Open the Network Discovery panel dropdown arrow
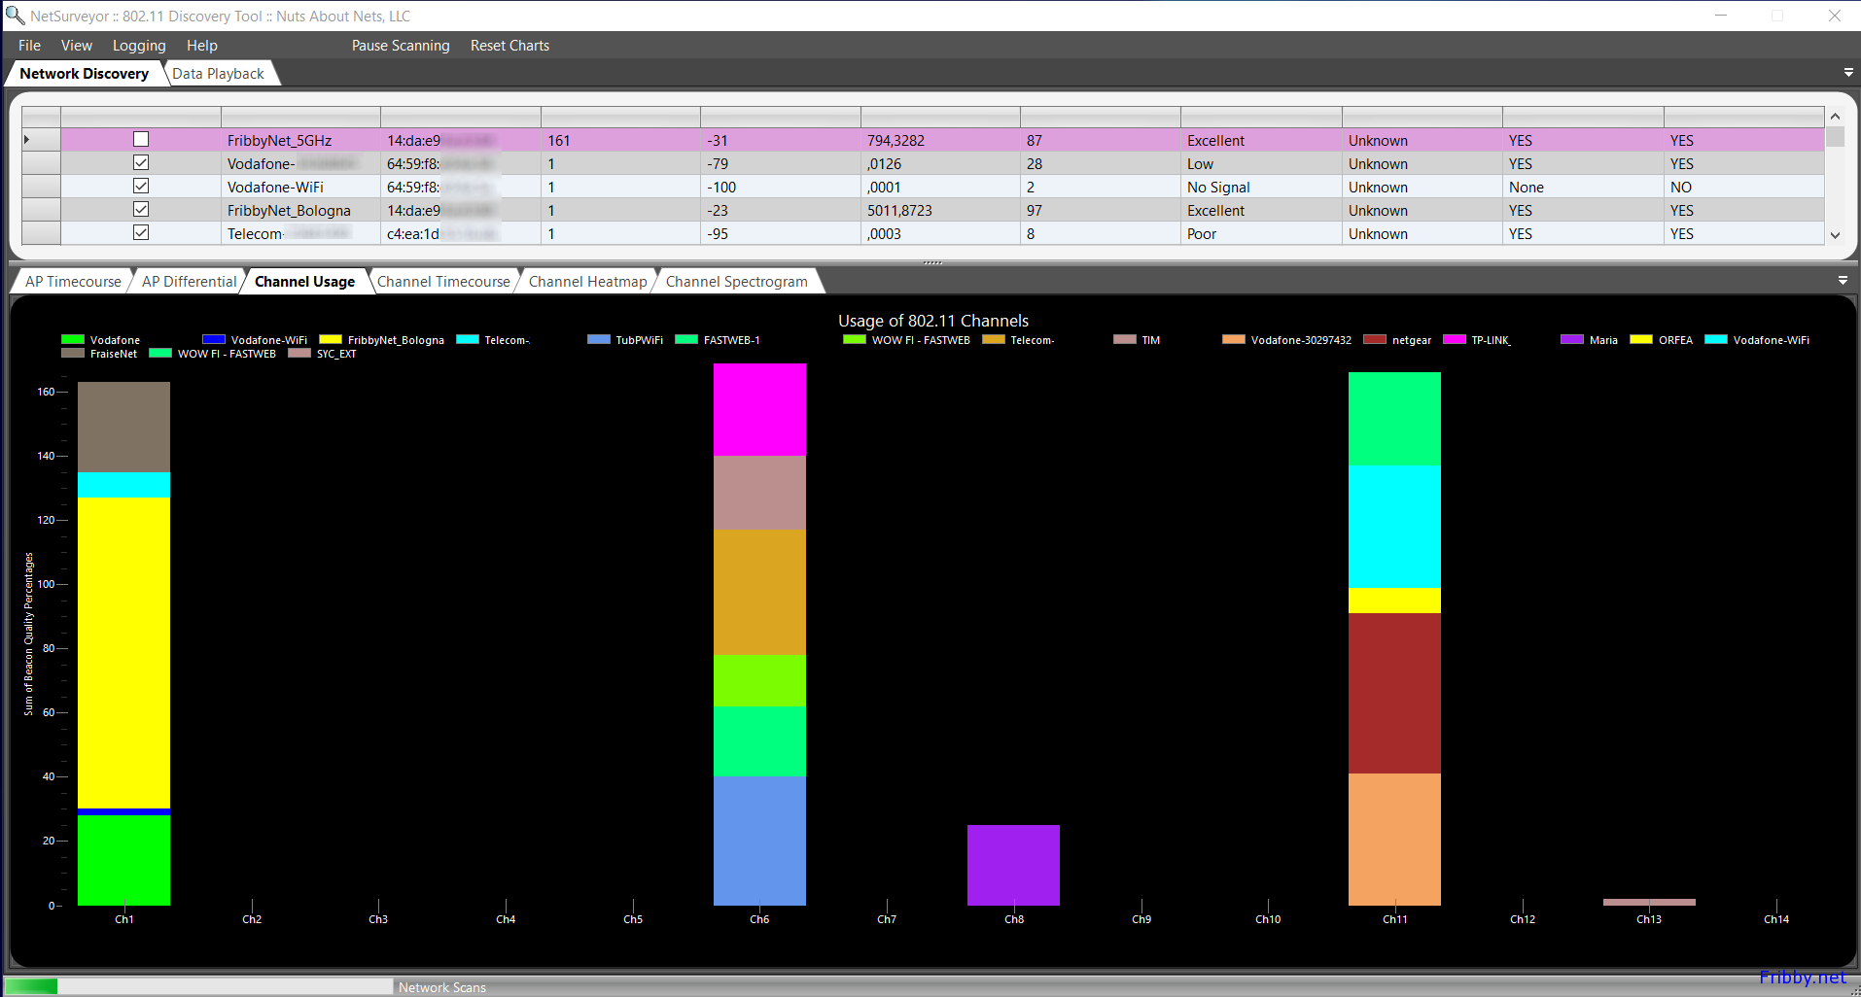The width and height of the screenshot is (1861, 997). click(x=1847, y=73)
